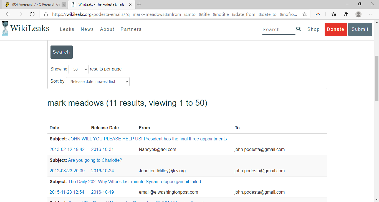The image size is (379, 202).
Task: Close the Q Research tab
Action: pyautogui.click(x=64, y=4)
